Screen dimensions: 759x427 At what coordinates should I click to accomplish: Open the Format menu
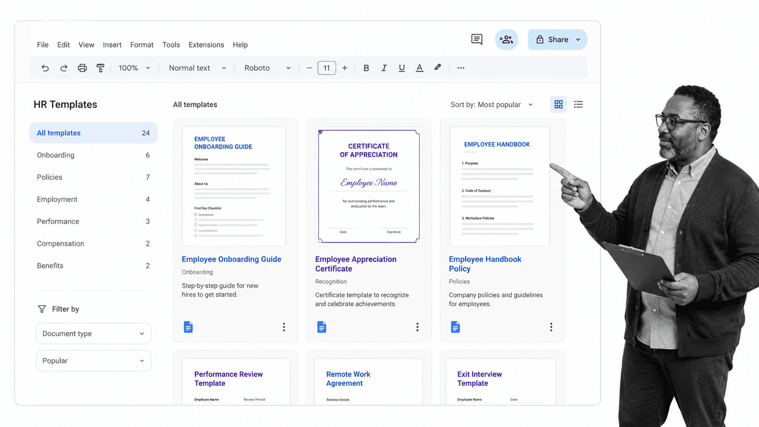click(x=142, y=45)
